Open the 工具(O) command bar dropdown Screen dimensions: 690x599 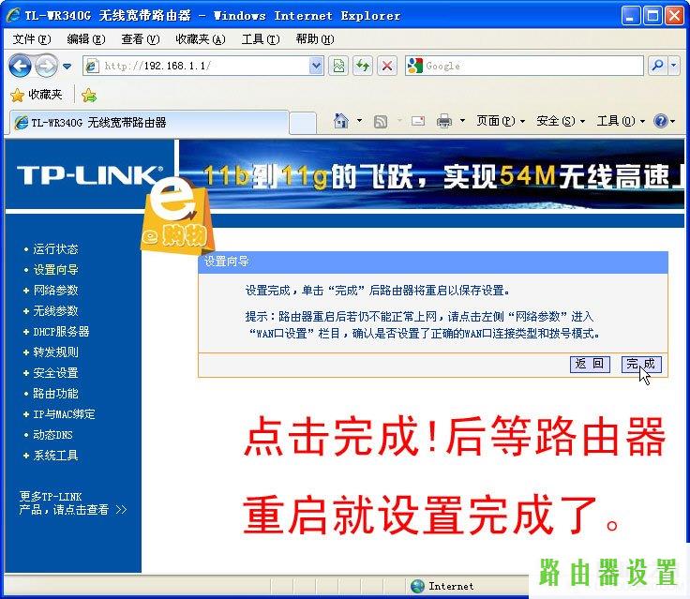[x=621, y=121]
